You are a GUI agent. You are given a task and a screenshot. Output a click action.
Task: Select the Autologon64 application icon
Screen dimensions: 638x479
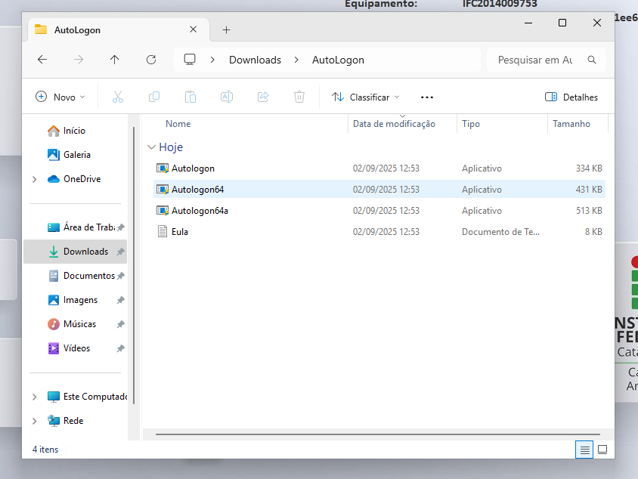pos(163,190)
